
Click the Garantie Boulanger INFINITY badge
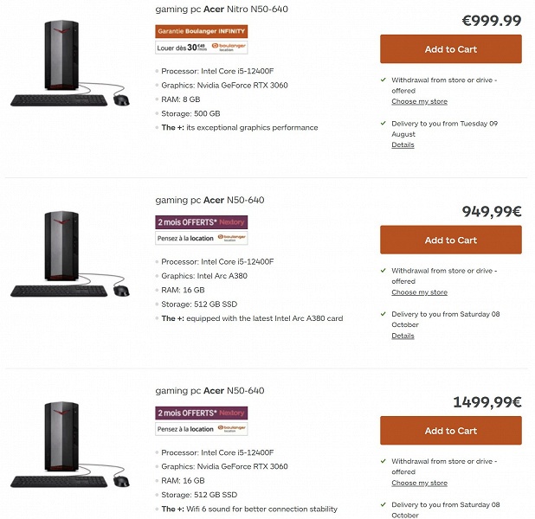pos(201,31)
